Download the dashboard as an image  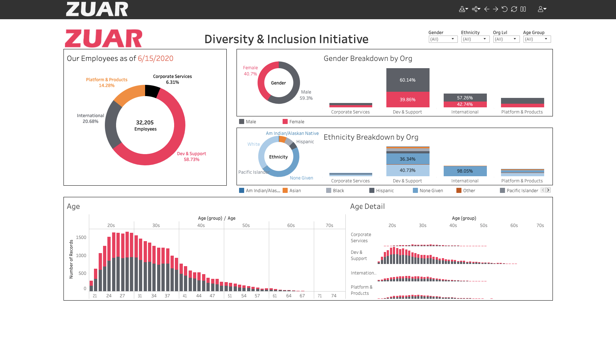(463, 9)
